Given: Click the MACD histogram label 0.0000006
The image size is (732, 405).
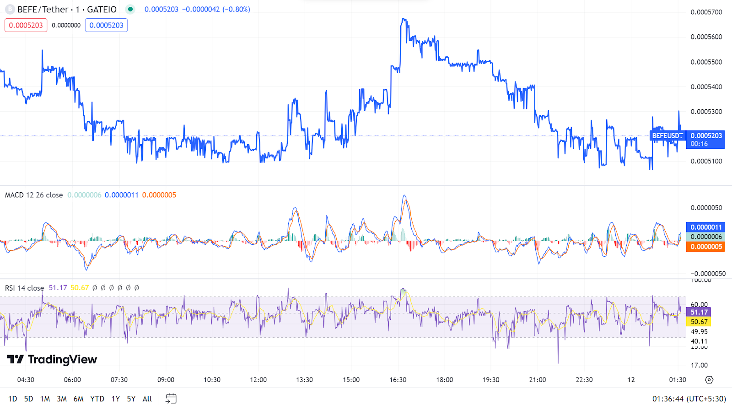Looking at the screenshot, I should pos(705,237).
